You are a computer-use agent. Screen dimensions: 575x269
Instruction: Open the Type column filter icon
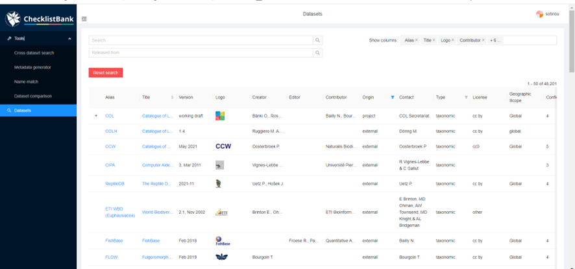pos(466,97)
